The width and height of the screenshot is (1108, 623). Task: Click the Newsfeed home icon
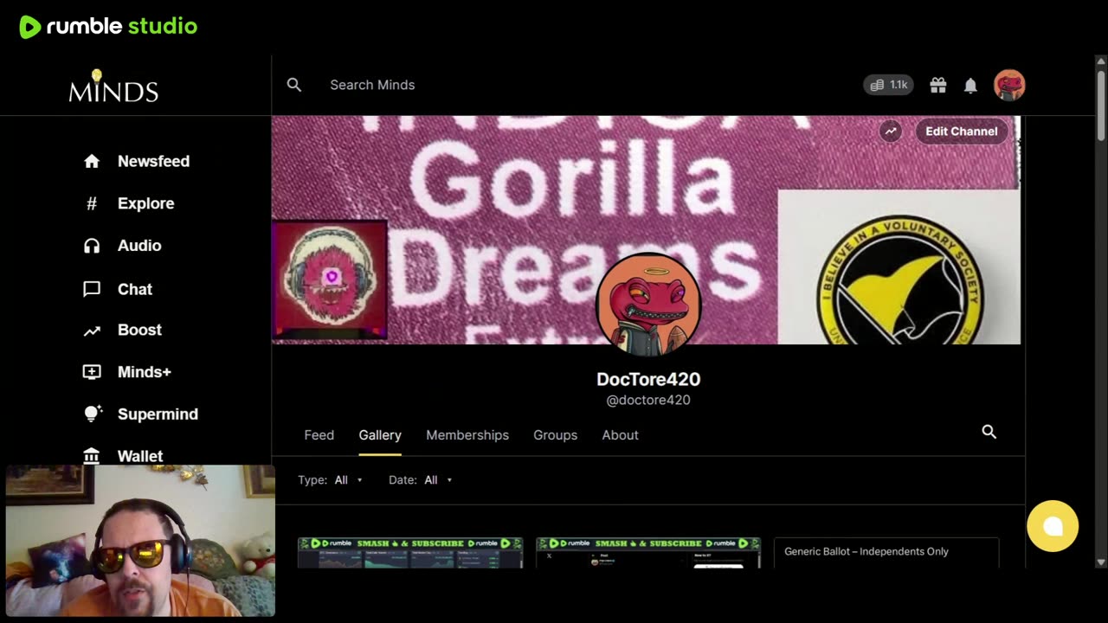point(92,161)
